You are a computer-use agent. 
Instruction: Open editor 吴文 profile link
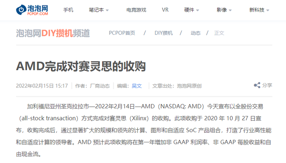click(x=137, y=86)
